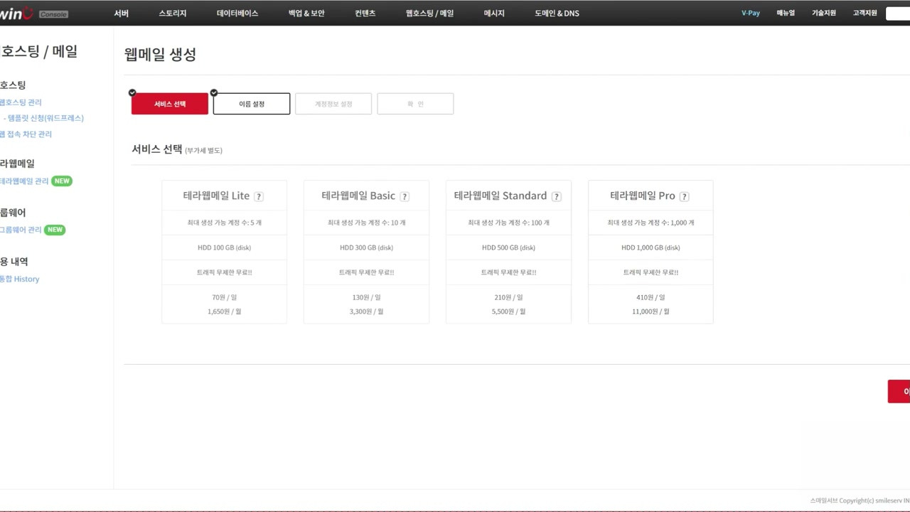
Task: Select the 확인 step
Action: (415, 104)
